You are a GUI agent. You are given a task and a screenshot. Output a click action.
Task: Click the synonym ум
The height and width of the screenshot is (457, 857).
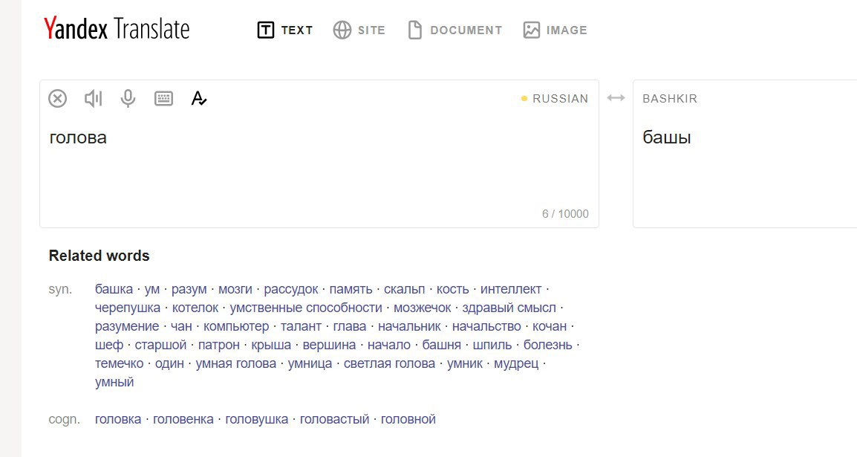coord(152,289)
